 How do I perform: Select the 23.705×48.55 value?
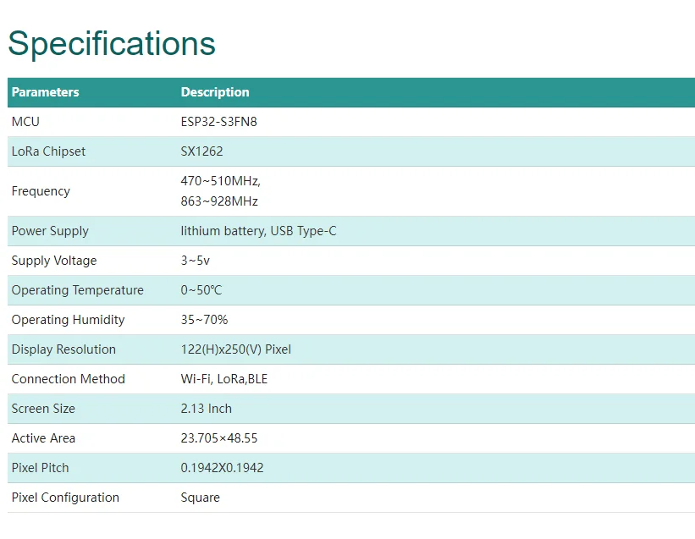pos(219,438)
